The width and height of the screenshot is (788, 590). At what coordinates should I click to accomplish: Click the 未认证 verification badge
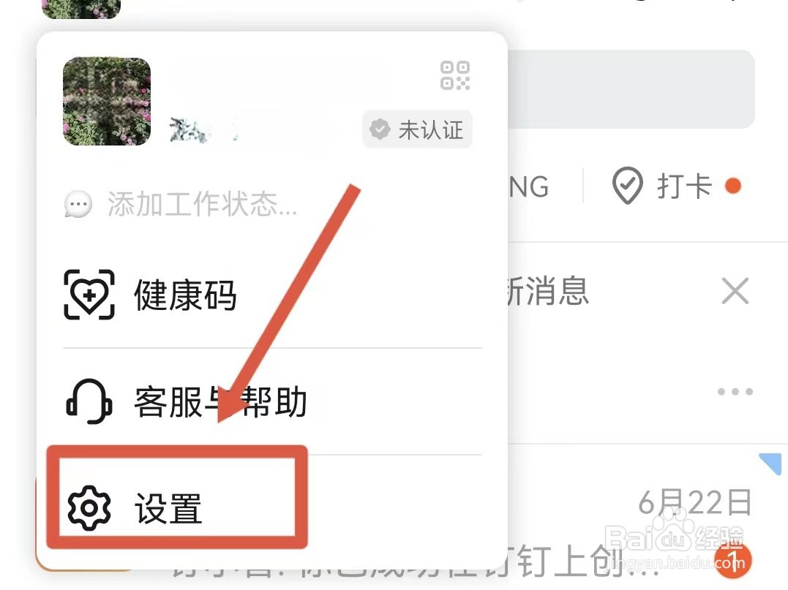417,129
